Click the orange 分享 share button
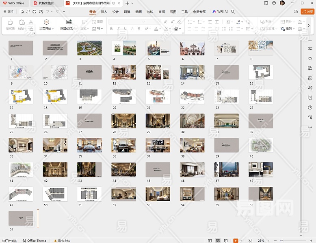The width and height of the screenshot is (316, 243). 307,12
